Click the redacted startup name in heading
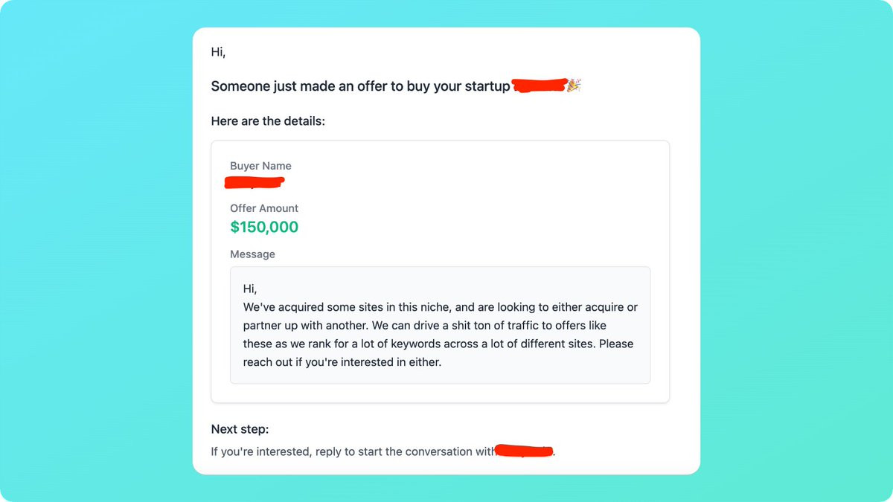The width and height of the screenshot is (893, 502). click(x=540, y=86)
